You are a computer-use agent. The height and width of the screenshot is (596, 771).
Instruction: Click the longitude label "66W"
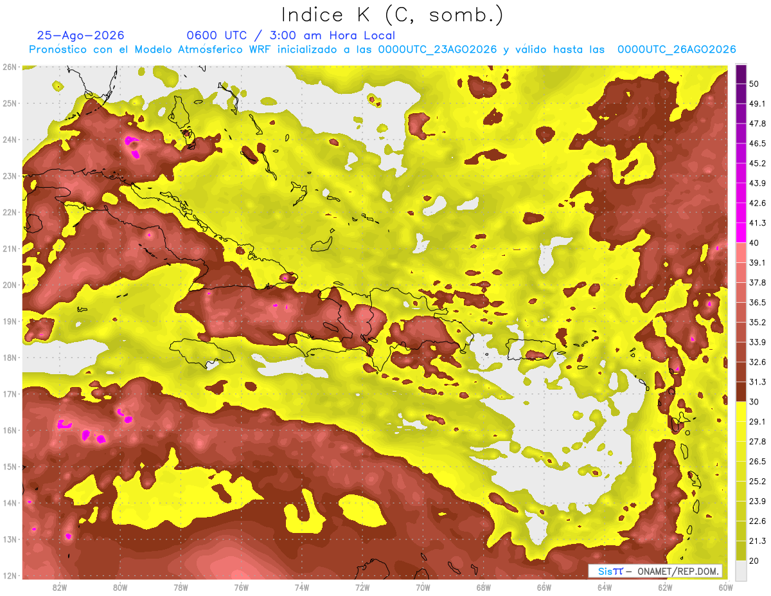coord(544,588)
